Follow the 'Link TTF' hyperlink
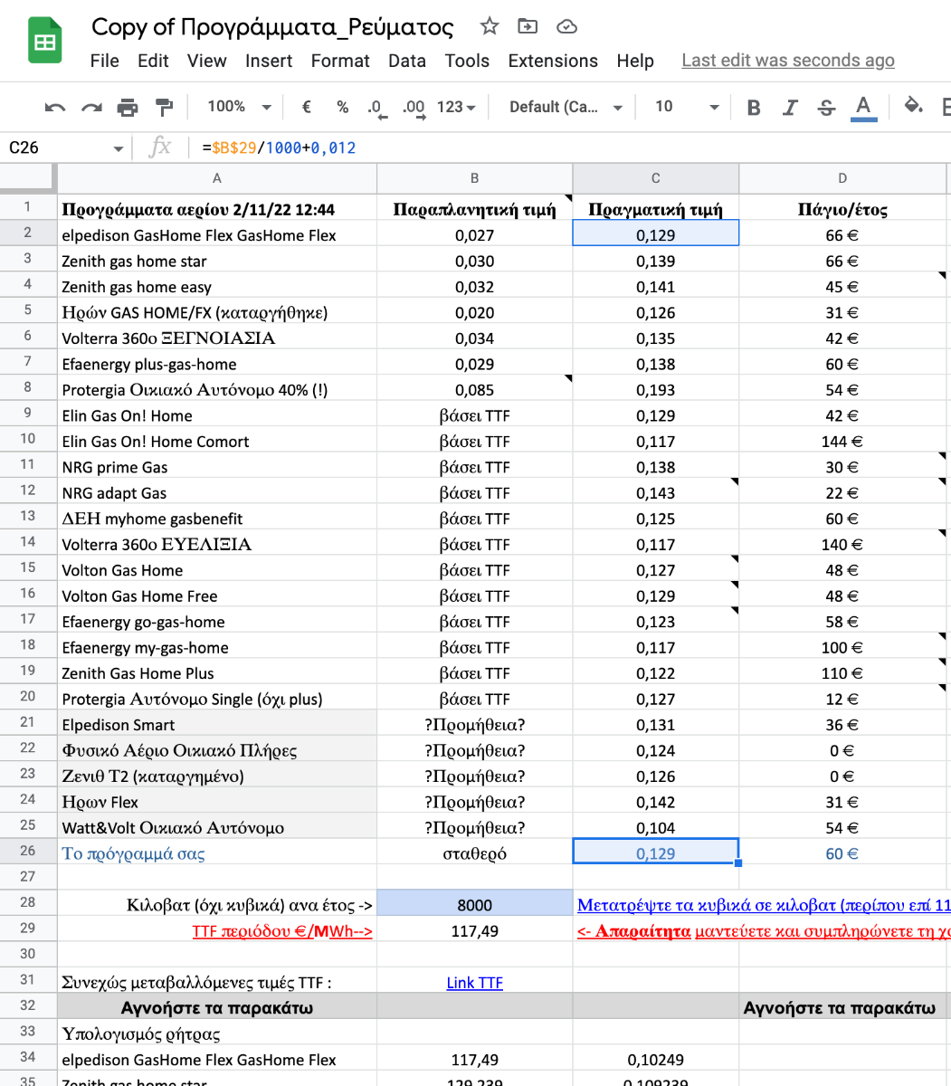Image resolution: width=951 pixels, height=1086 pixels. 475,983
